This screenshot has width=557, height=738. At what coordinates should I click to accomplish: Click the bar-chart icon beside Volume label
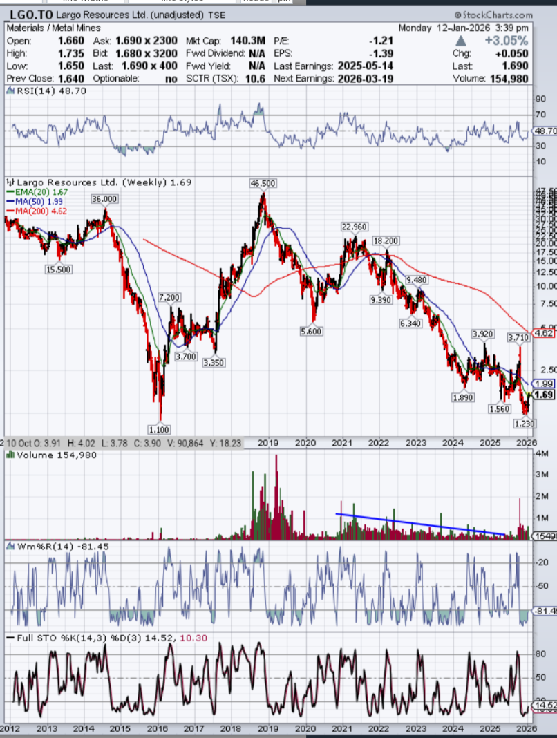[10, 455]
